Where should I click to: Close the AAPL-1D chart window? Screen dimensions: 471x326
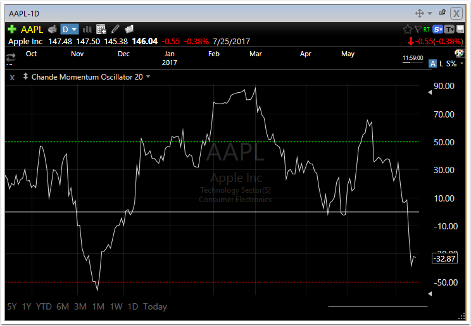point(456,13)
